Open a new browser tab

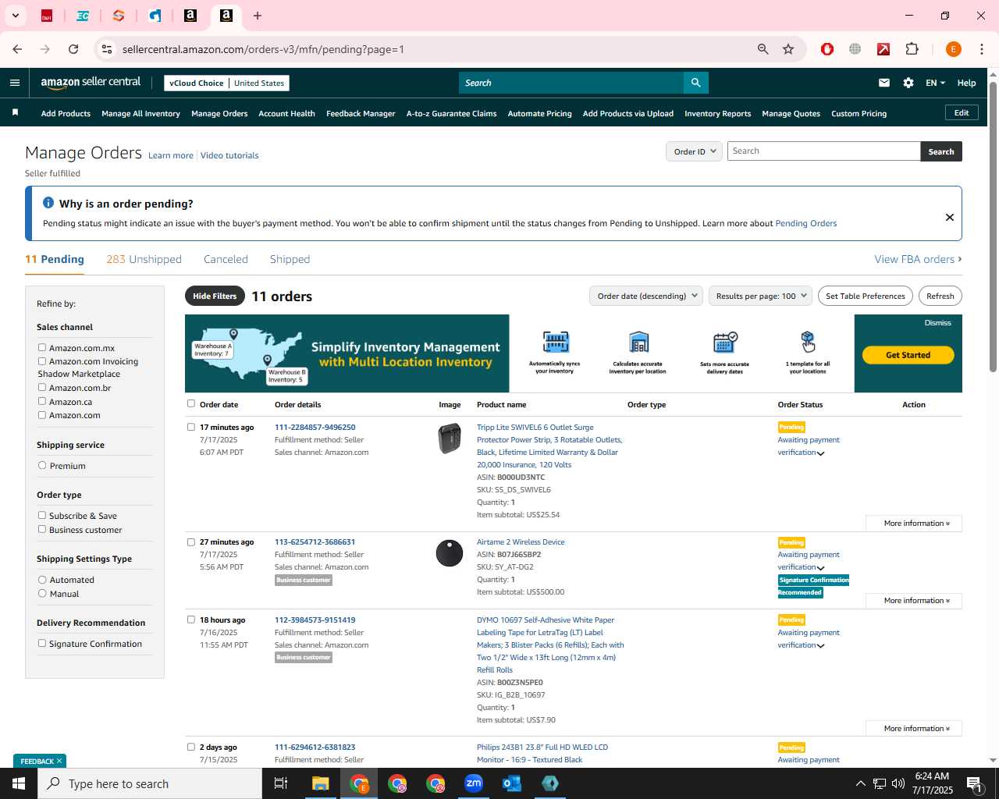258,16
